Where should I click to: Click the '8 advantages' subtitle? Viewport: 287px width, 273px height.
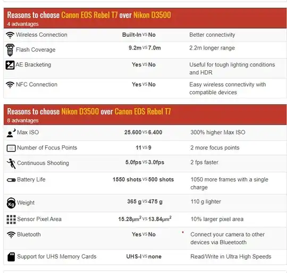coord(23,121)
